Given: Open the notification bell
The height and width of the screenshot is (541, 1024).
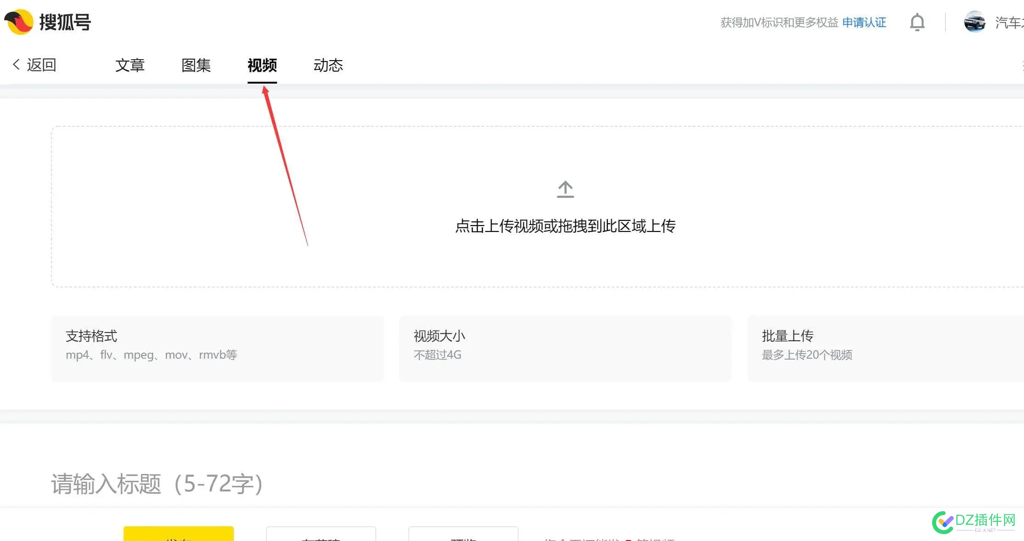Looking at the screenshot, I should coord(917,22).
